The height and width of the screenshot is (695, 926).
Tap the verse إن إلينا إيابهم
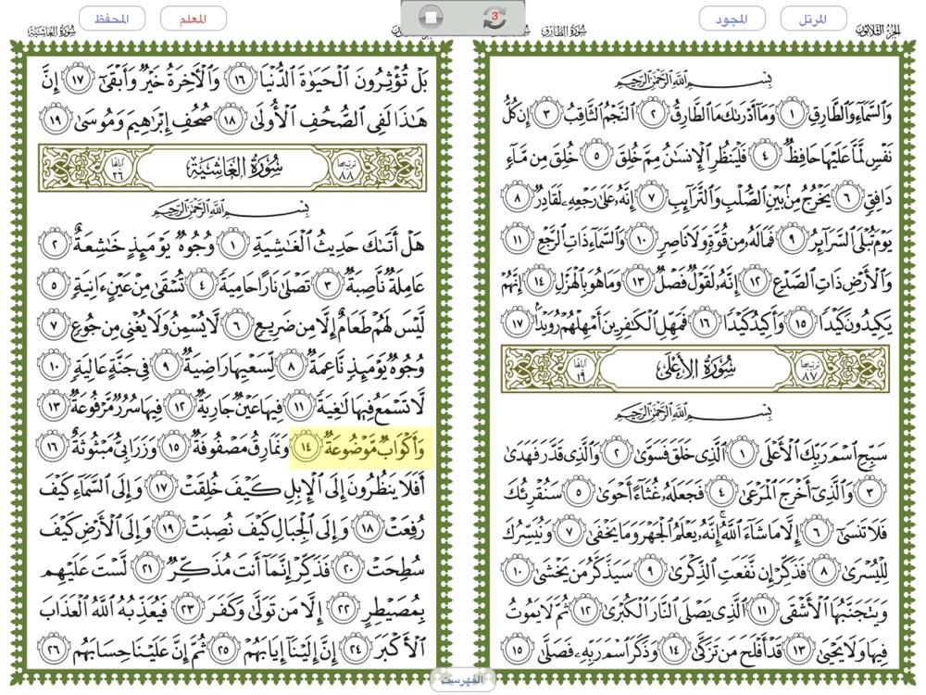click(289, 651)
